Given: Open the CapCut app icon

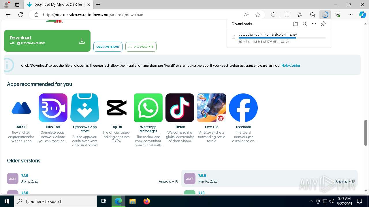Looking at the screenshot, I should pos(116,108).
